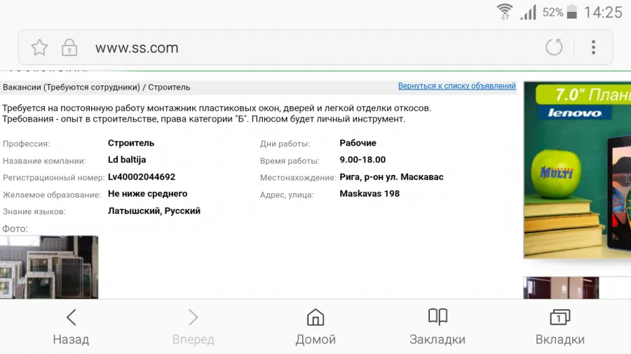Viewport: 631px width, 354px height.
Task: Go back with the Назад button
Action: [71, 327]
